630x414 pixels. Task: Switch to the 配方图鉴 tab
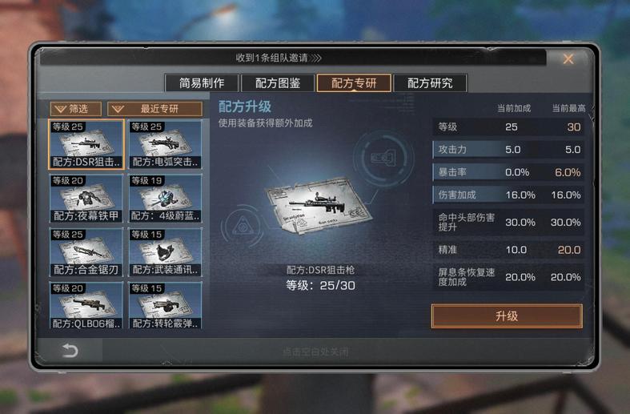[x=278, y=83]
